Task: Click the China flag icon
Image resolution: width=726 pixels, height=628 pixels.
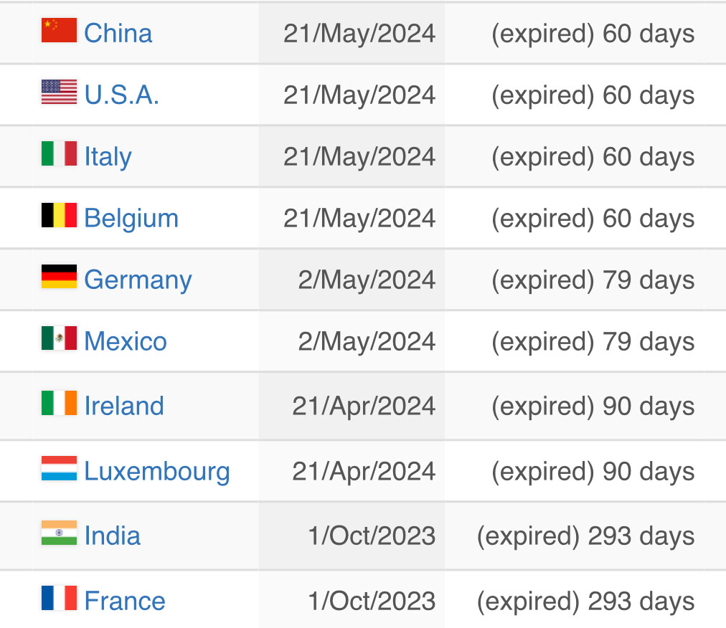Action: point(59,31)
